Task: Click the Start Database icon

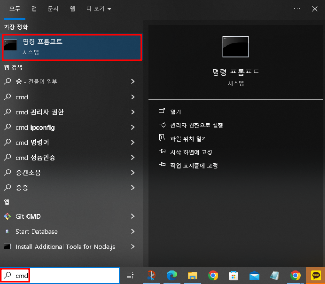Action: pos(7,231)
